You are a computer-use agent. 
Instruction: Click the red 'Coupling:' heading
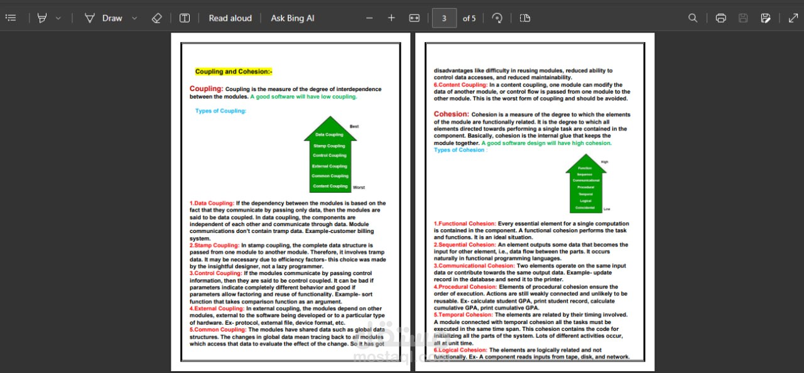(x=206, y=89)
